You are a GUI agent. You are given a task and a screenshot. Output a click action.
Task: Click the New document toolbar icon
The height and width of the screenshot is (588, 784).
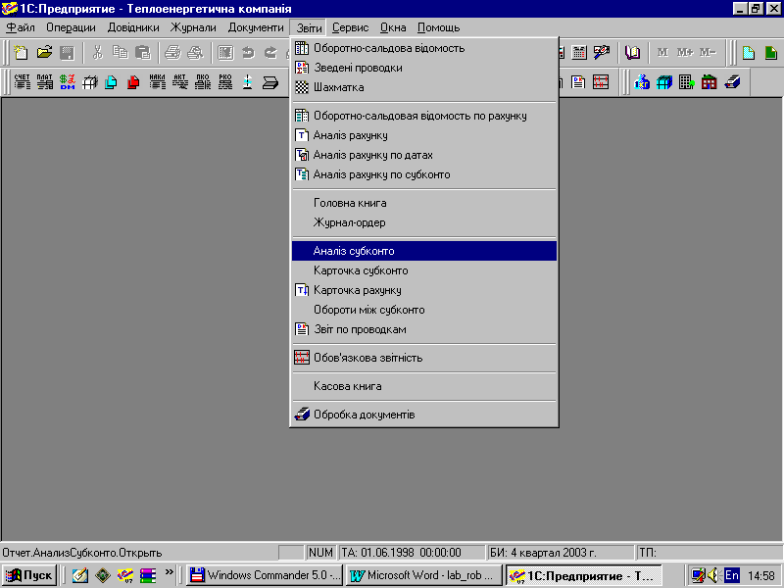(21, 53)
